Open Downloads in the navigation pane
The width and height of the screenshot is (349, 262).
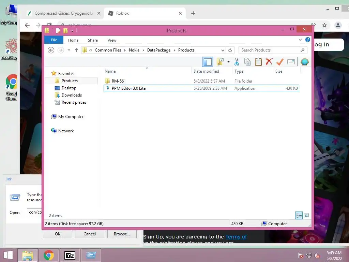pyautogui.click(x=72, y=95)
